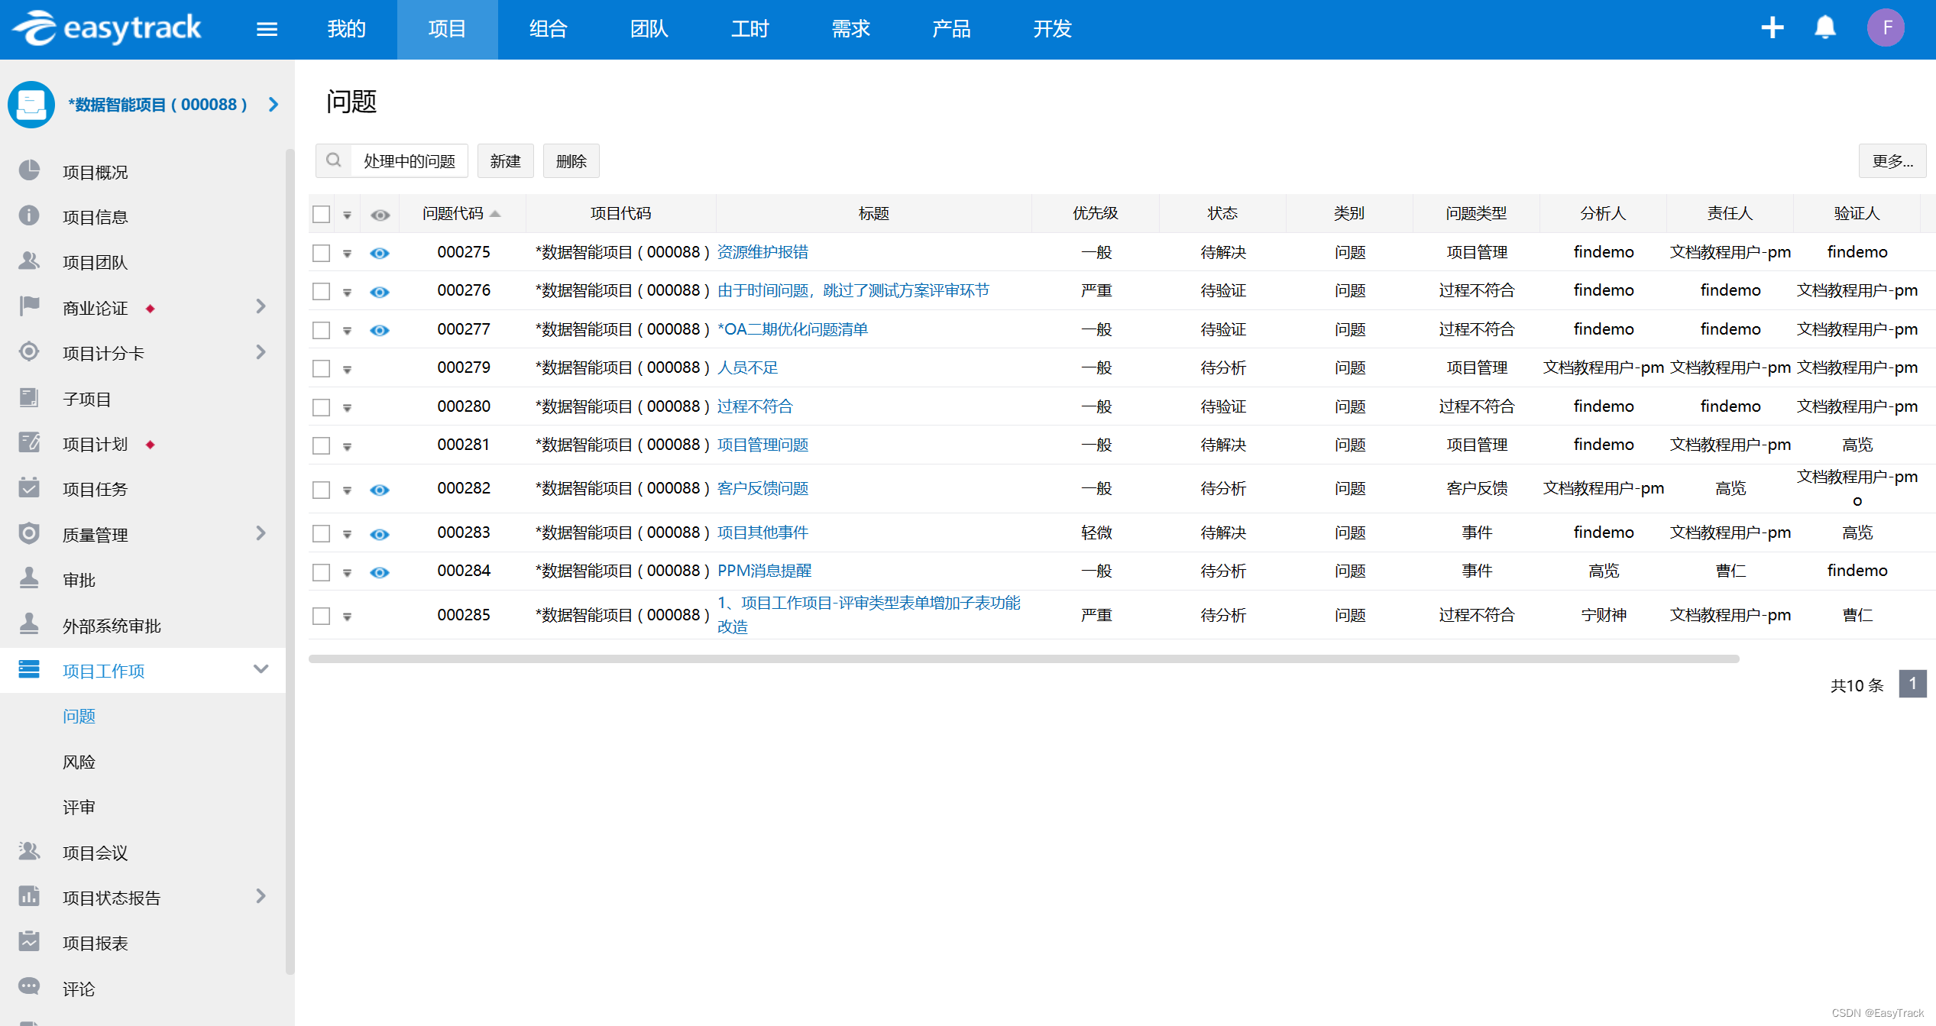
Task: Toggle the eye icon for issue 000282
Action: pyautogui.click(x=380, y=490)
